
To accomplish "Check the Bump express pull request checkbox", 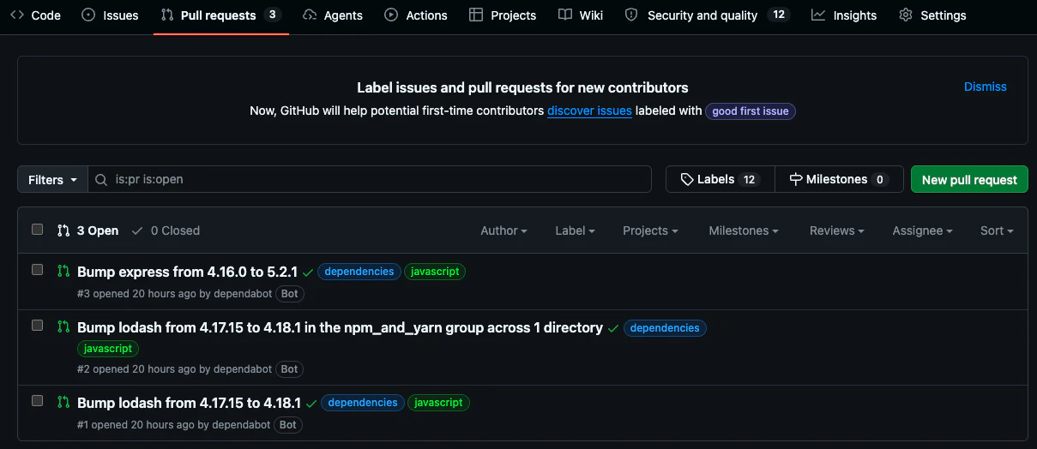I will [x=37, y=269].
